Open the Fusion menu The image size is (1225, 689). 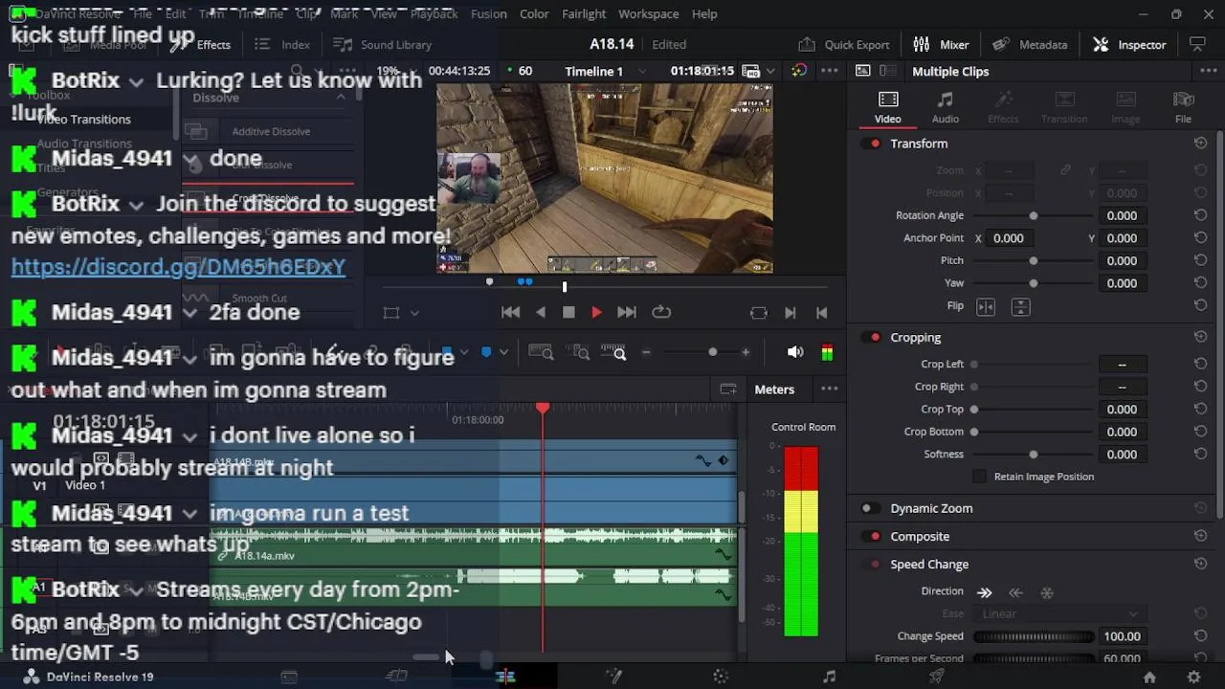coord(489,13)
